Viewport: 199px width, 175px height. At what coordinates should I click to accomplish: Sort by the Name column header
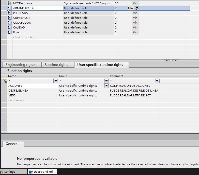(33, 76)
